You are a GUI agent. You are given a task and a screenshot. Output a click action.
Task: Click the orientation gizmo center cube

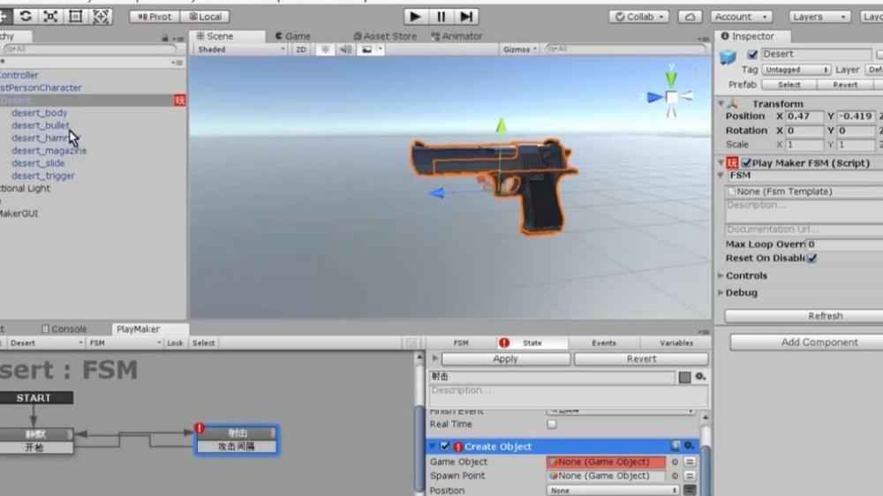(x=672, y=97)
